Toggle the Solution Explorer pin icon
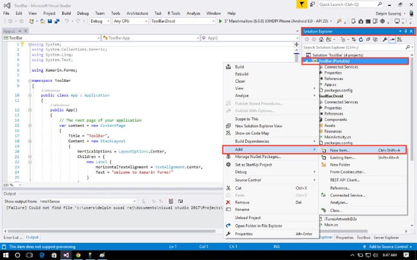Image resolution: width=417 pixels, height=260 pixels. click(405, 31)
